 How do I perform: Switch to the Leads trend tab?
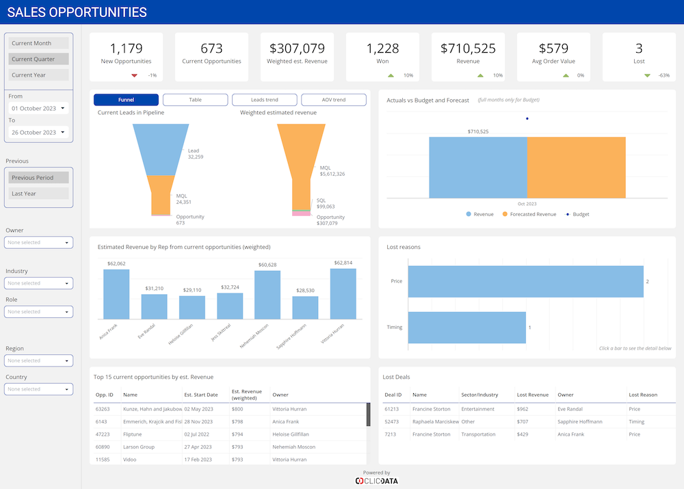(x=264, y=100)
